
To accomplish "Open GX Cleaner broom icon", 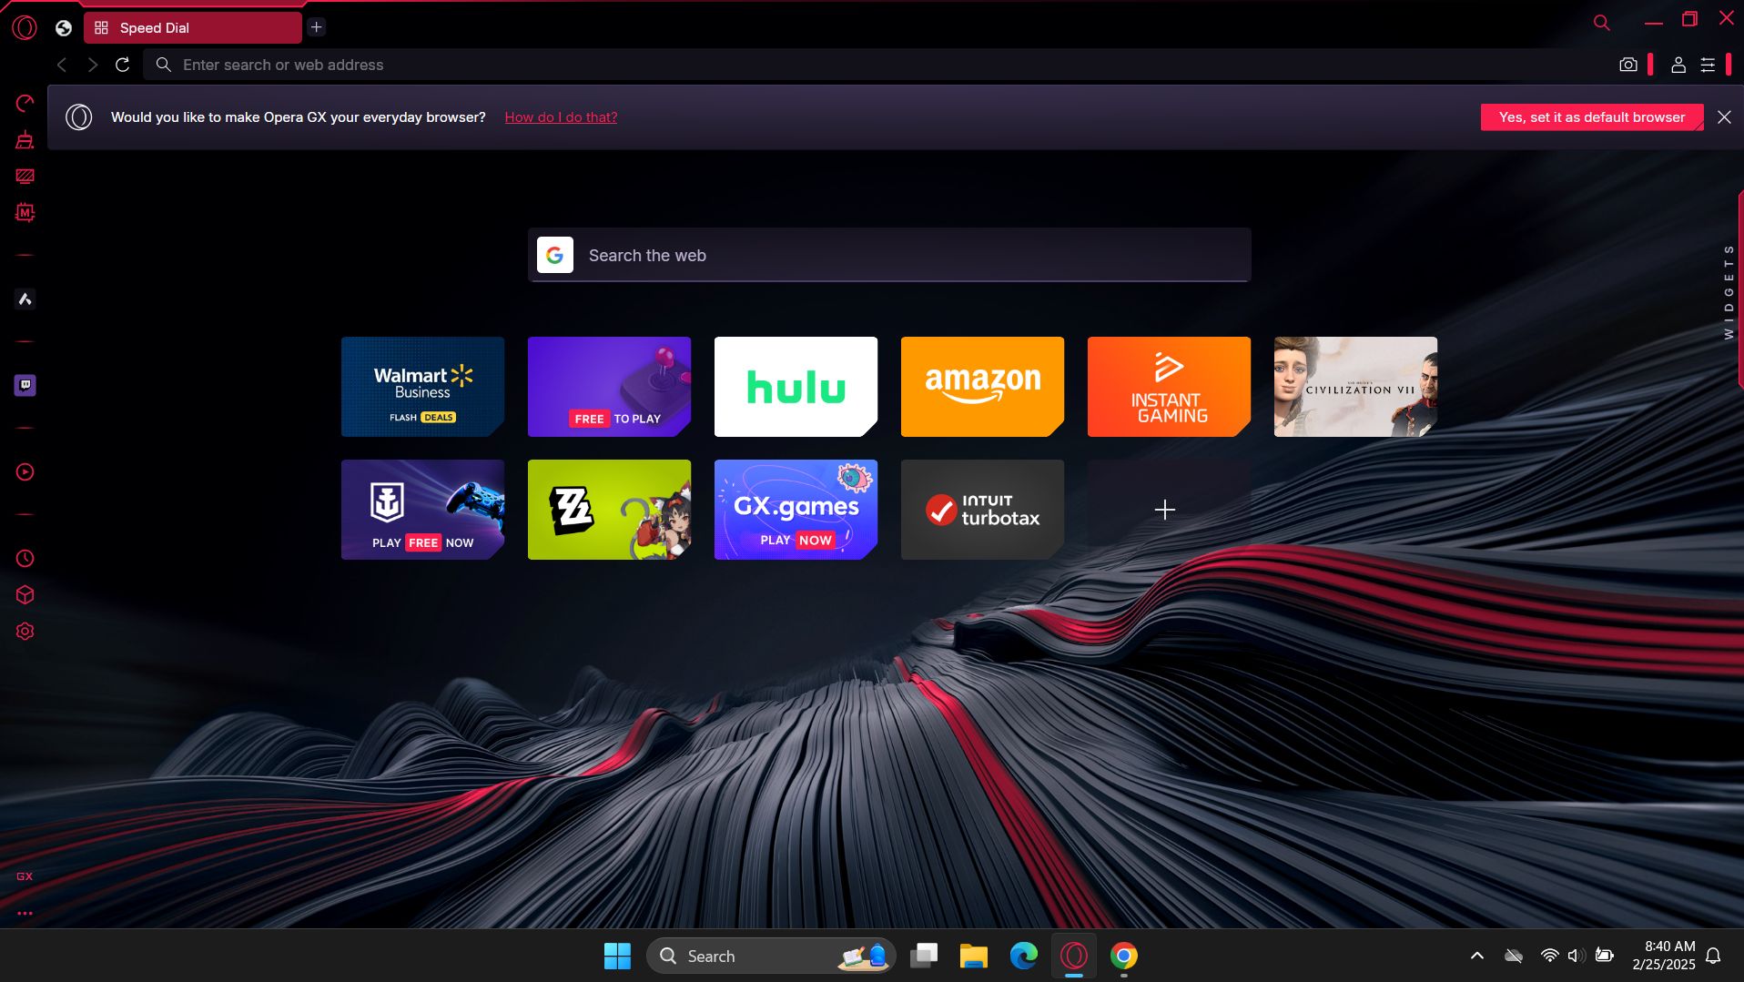I will tap(25, 139).
